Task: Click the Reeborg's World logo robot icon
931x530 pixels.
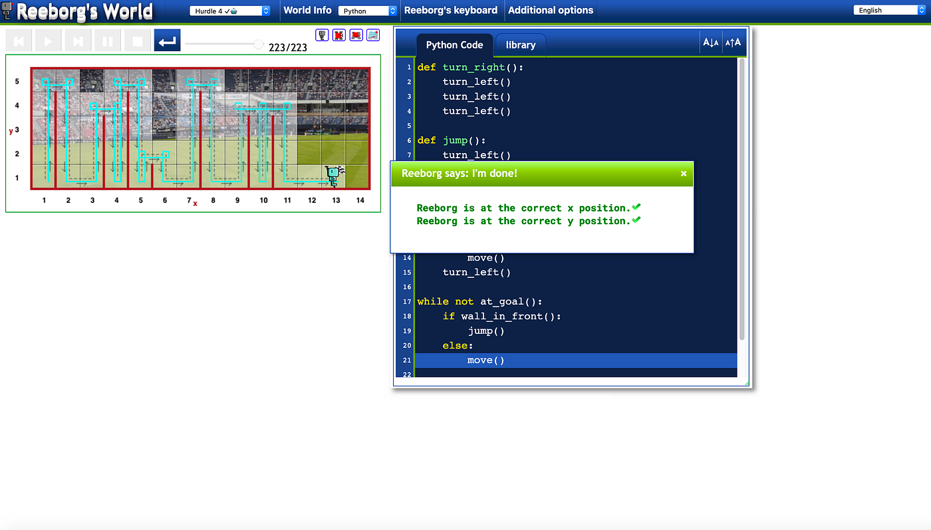Action: (x=7, y=10)
